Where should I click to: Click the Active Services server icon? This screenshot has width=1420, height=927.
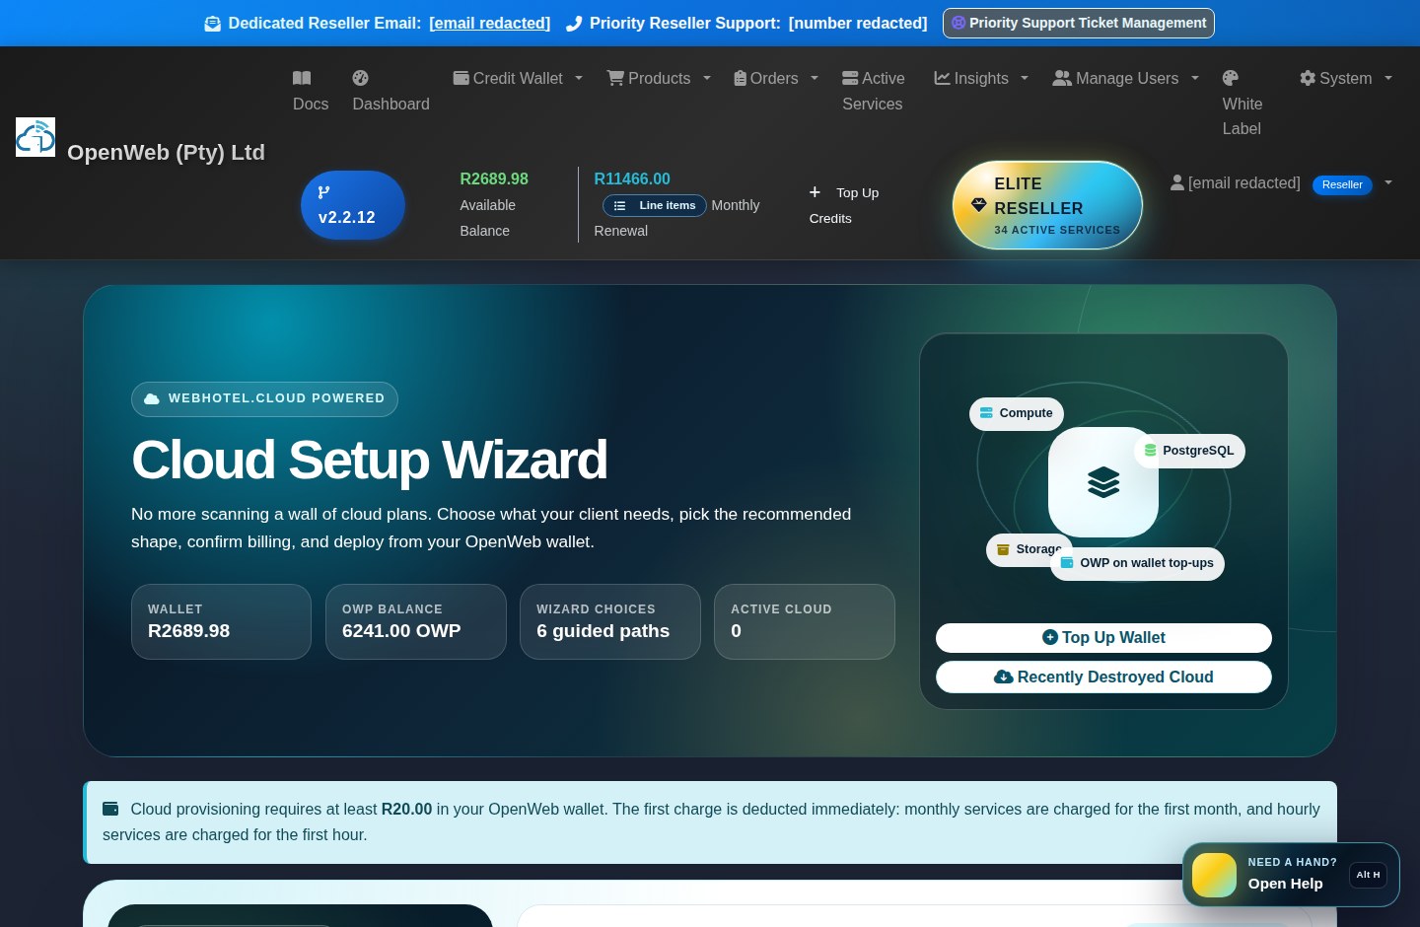tap(850, 78)
